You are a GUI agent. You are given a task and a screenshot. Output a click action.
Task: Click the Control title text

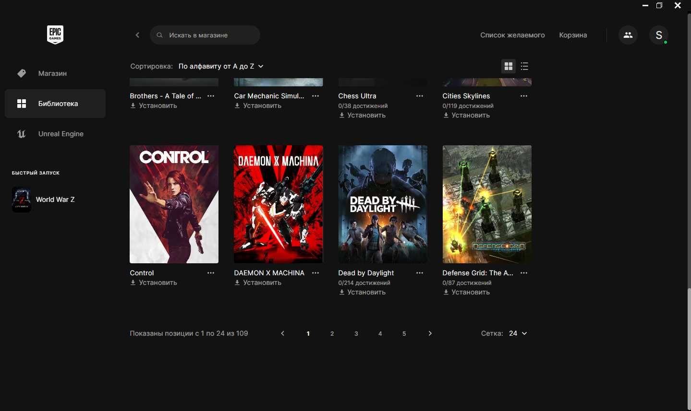[x=142, y=273]
